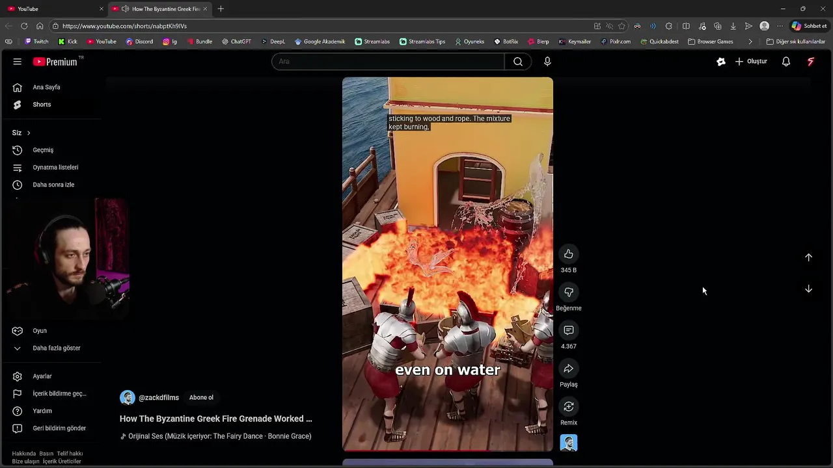Open @zackdfilms channel link
This screenshot has height=468, width=833.
point(158,398)
